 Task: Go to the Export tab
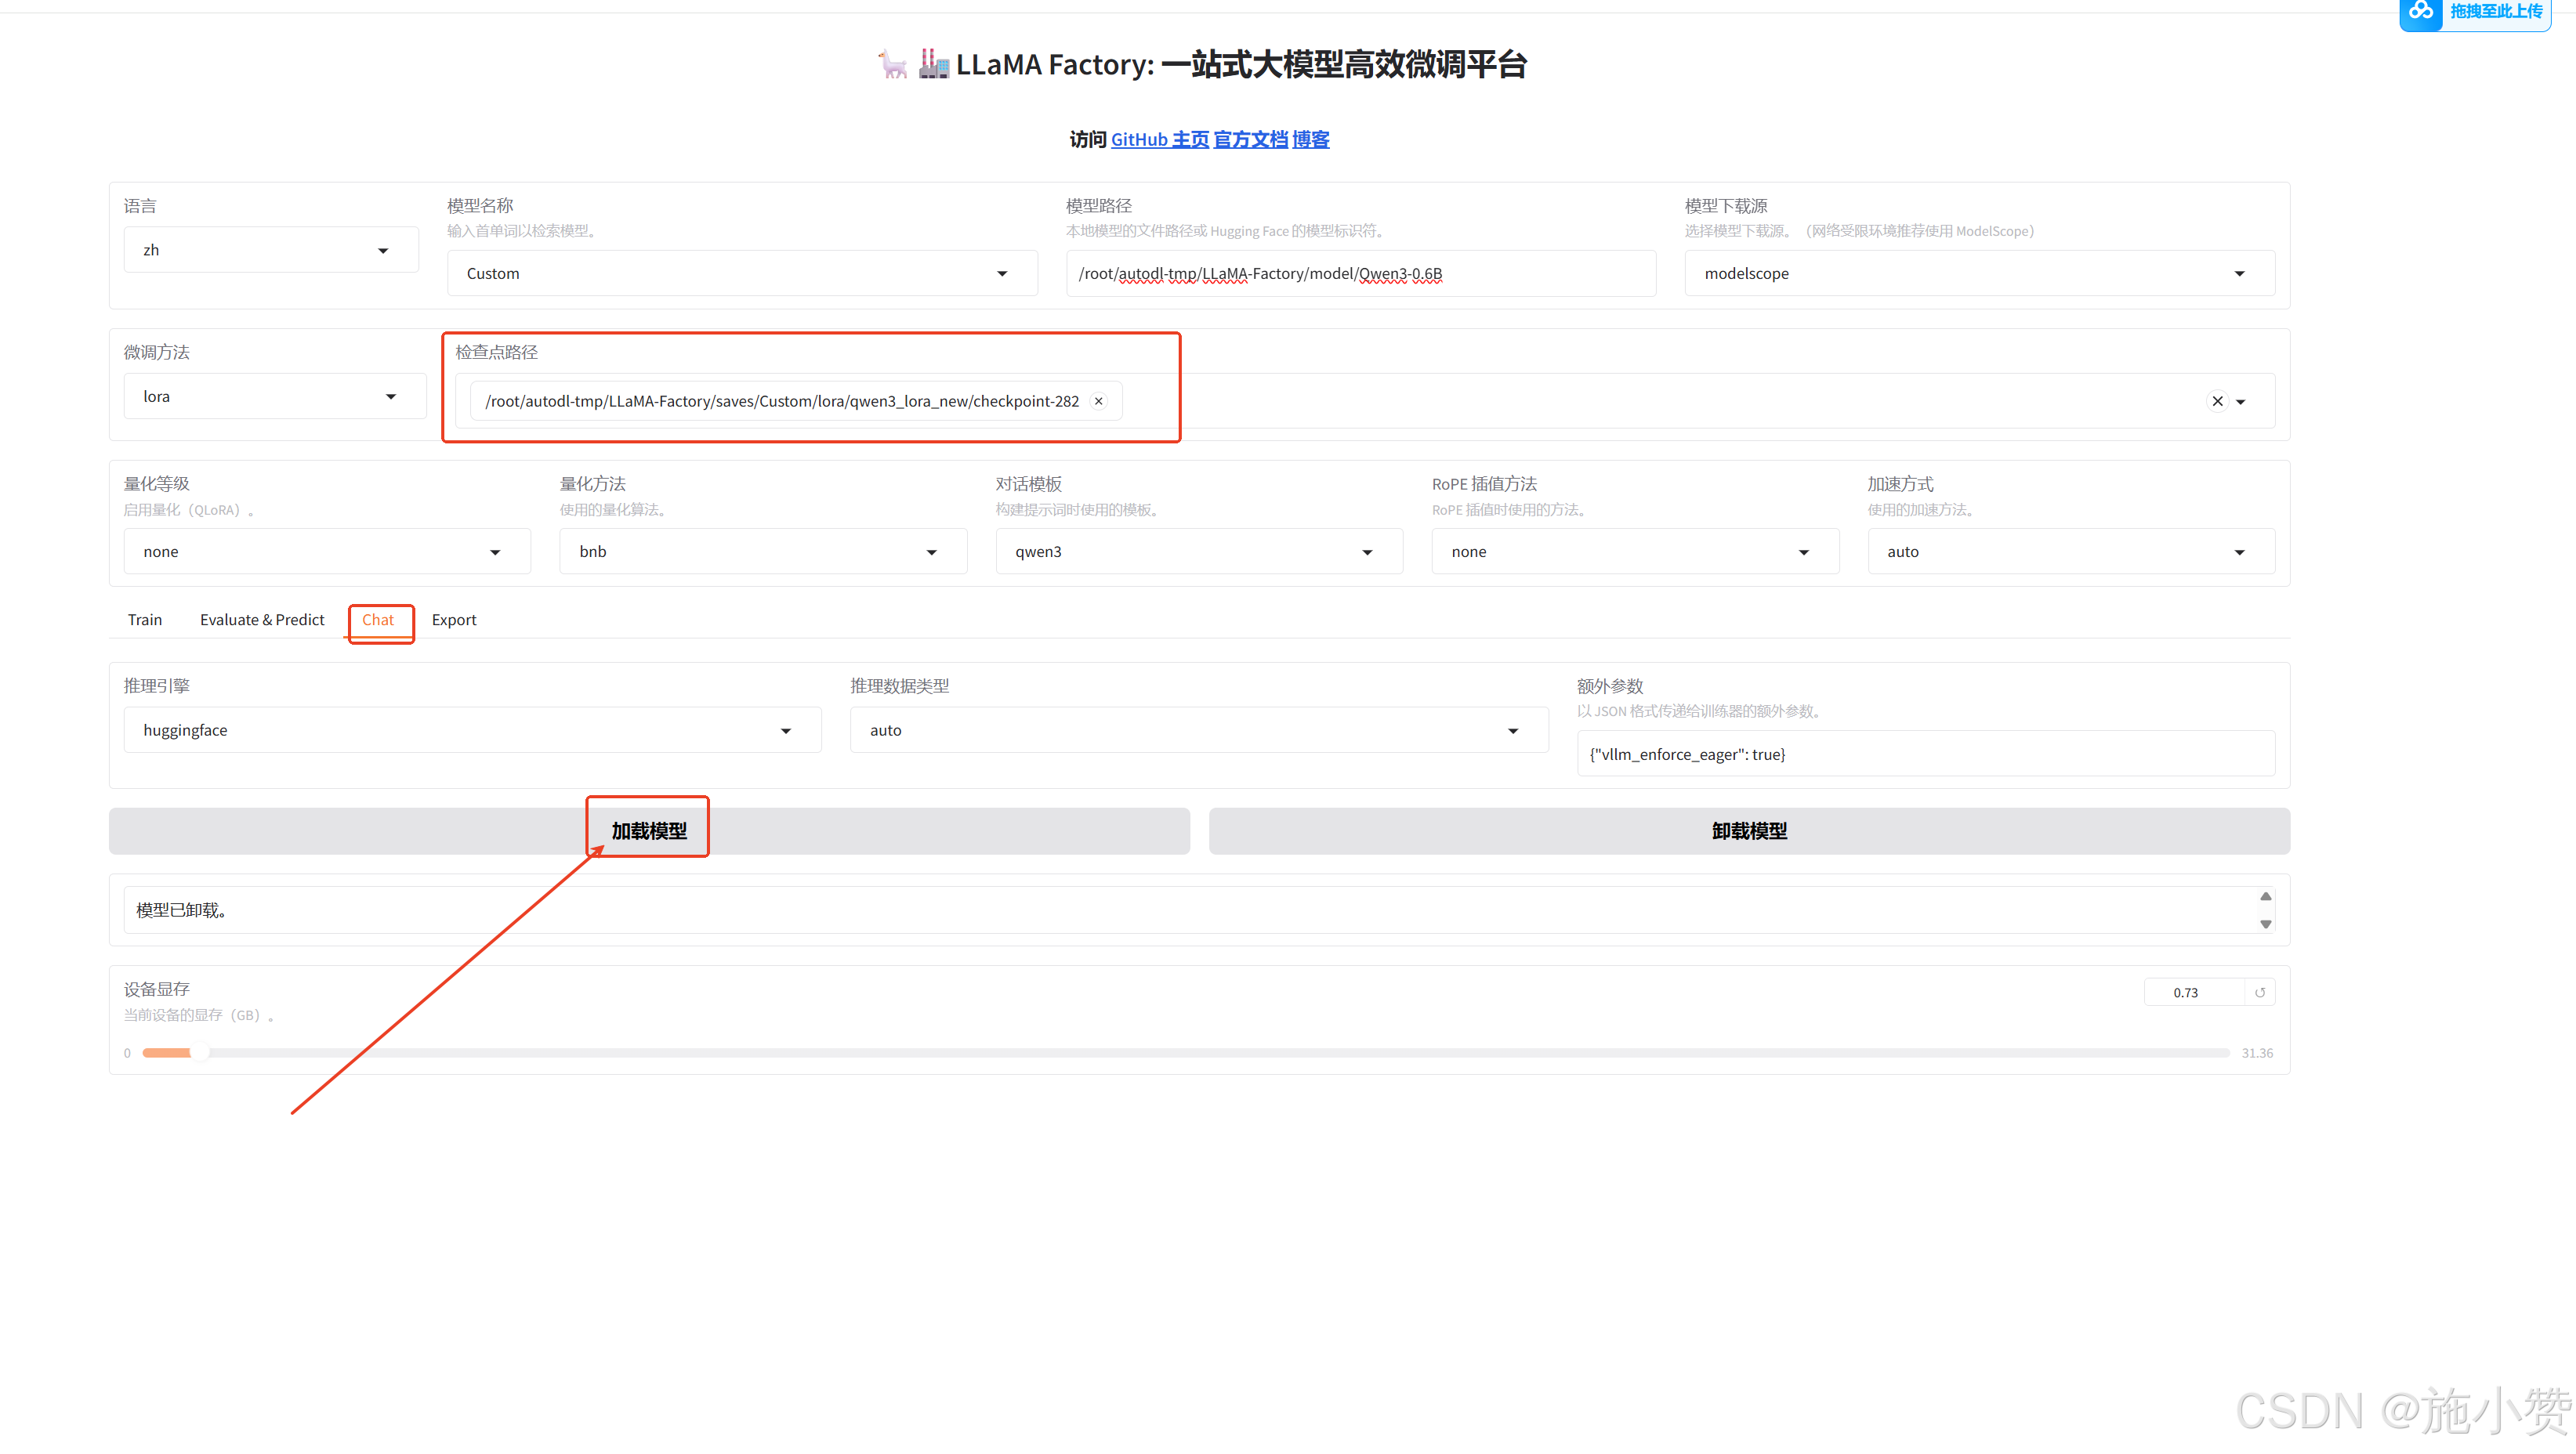coord(454,620)
